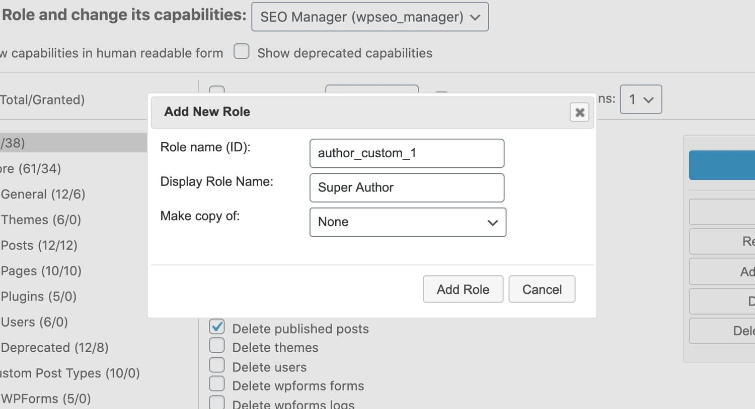Uncheck Delete published posts capability

[217, 327]
